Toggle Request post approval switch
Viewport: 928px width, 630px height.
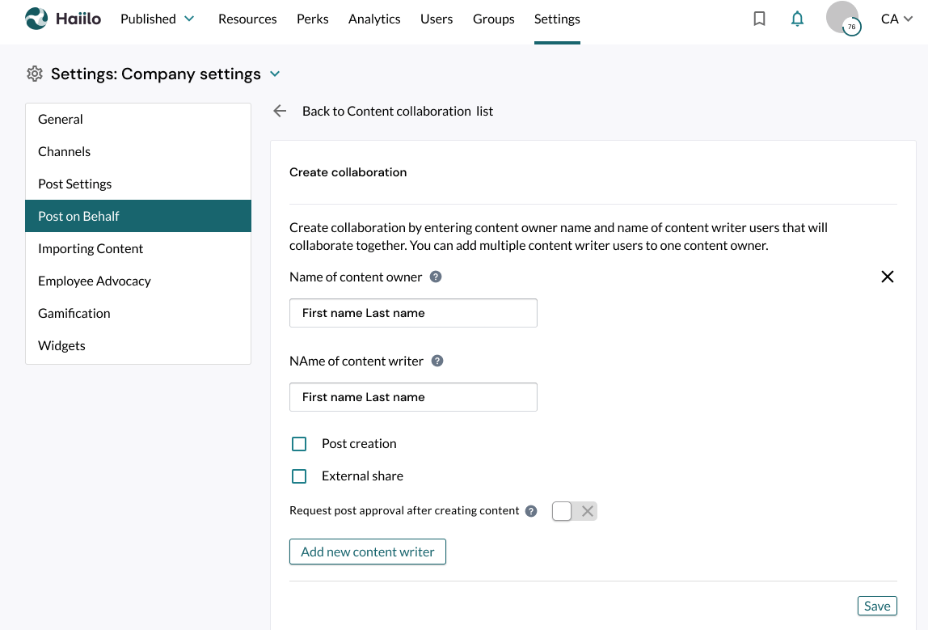click(x=574, y=511)
